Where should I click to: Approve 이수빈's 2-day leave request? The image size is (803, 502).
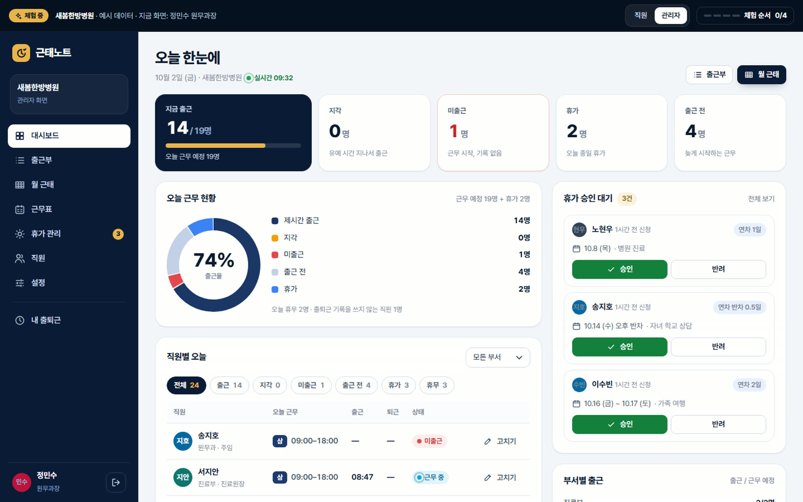click(x=620, y=424)
